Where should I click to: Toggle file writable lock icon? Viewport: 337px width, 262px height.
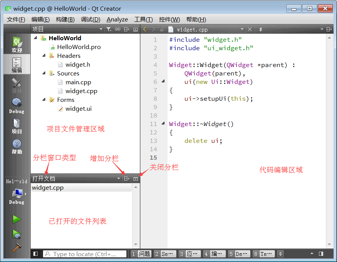tap(162, 29)
